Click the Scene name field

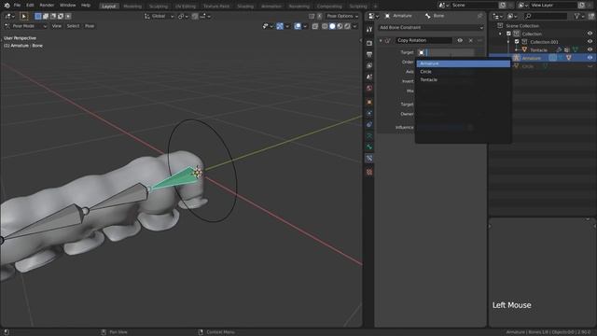point(474,6)
